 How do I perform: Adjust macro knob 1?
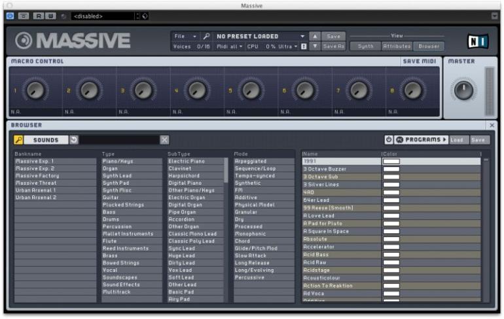coord(35,90)
